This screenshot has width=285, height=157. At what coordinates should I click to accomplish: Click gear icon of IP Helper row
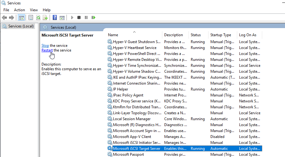tap(110, 89)
